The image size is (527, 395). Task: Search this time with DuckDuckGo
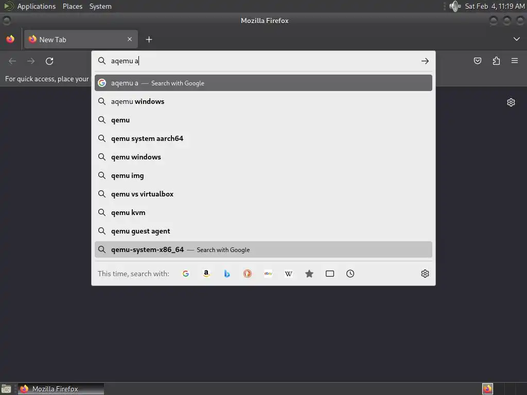click(248, 274)
